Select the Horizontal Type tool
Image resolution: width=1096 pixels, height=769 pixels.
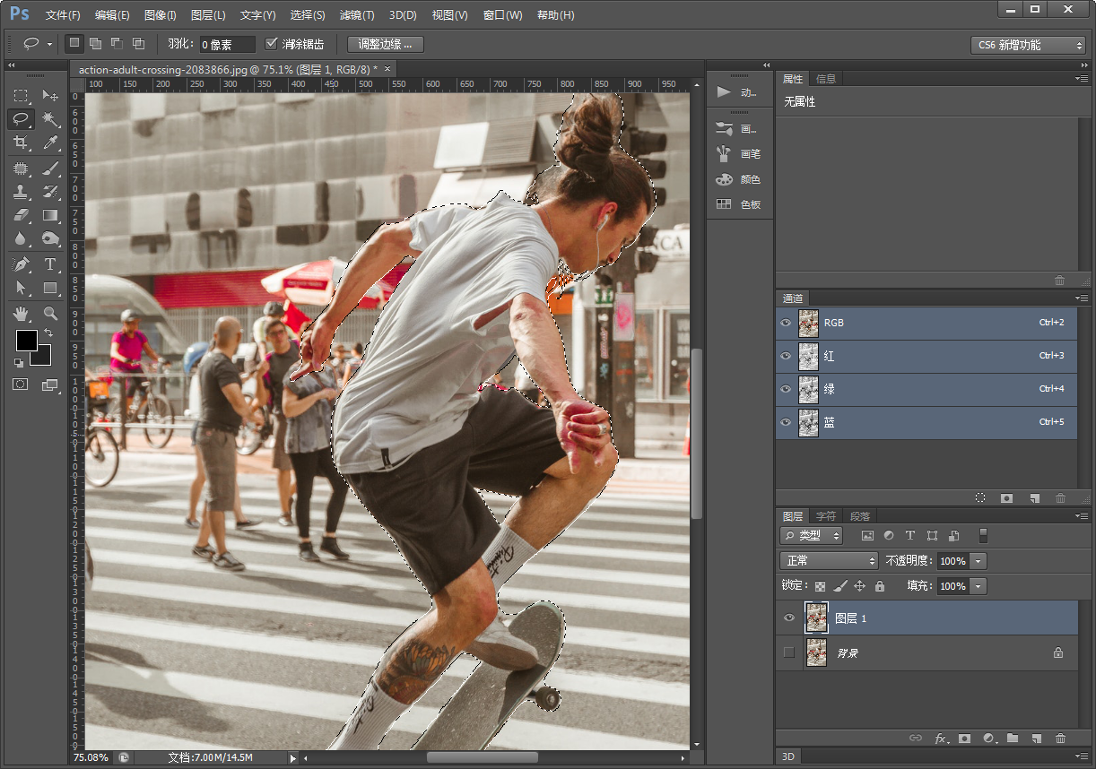(50, 264)
